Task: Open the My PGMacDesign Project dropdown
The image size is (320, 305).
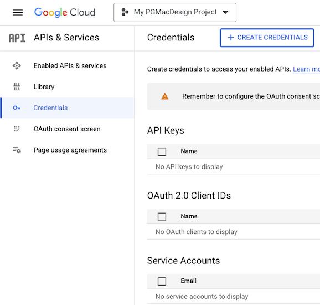Action: click(175, 12)
